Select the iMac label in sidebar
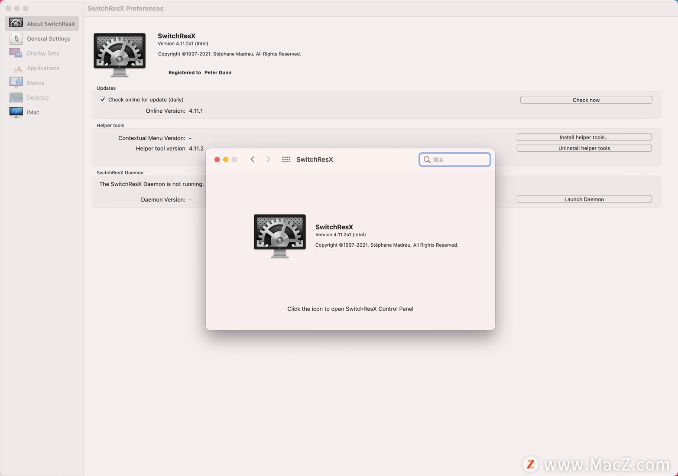678x476 pixels. (33, 112)
